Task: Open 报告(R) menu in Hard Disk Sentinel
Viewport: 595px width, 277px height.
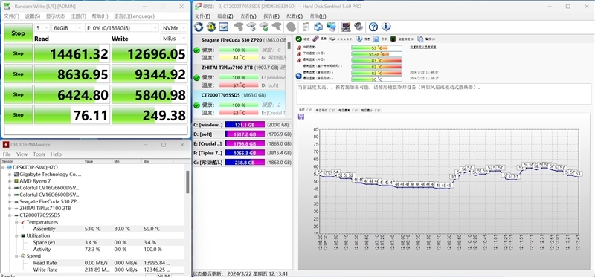Action: pos(271,16)
